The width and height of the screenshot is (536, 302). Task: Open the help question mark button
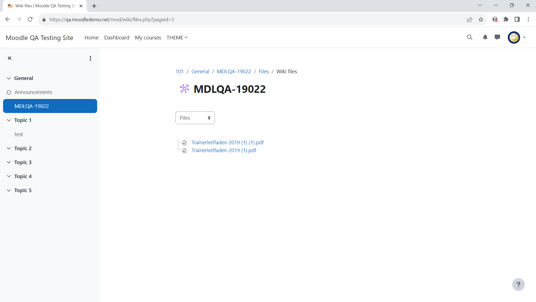tap(518, 285)
